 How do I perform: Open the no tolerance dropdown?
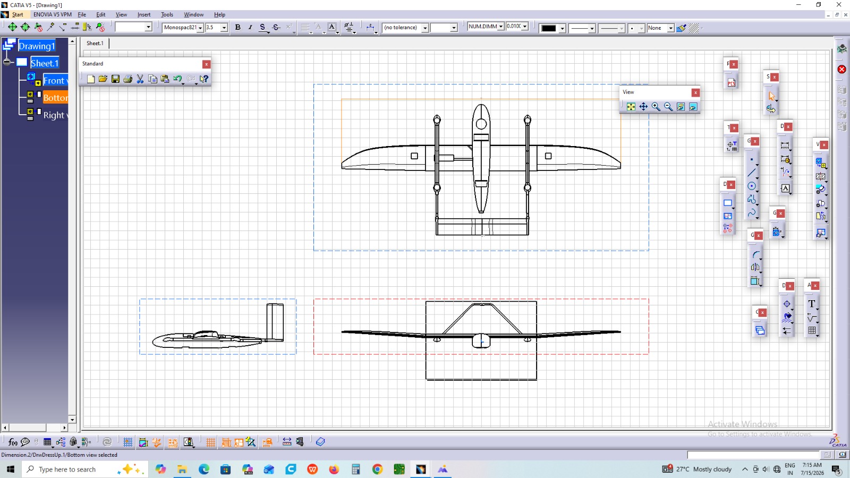(x=425, y=28)
